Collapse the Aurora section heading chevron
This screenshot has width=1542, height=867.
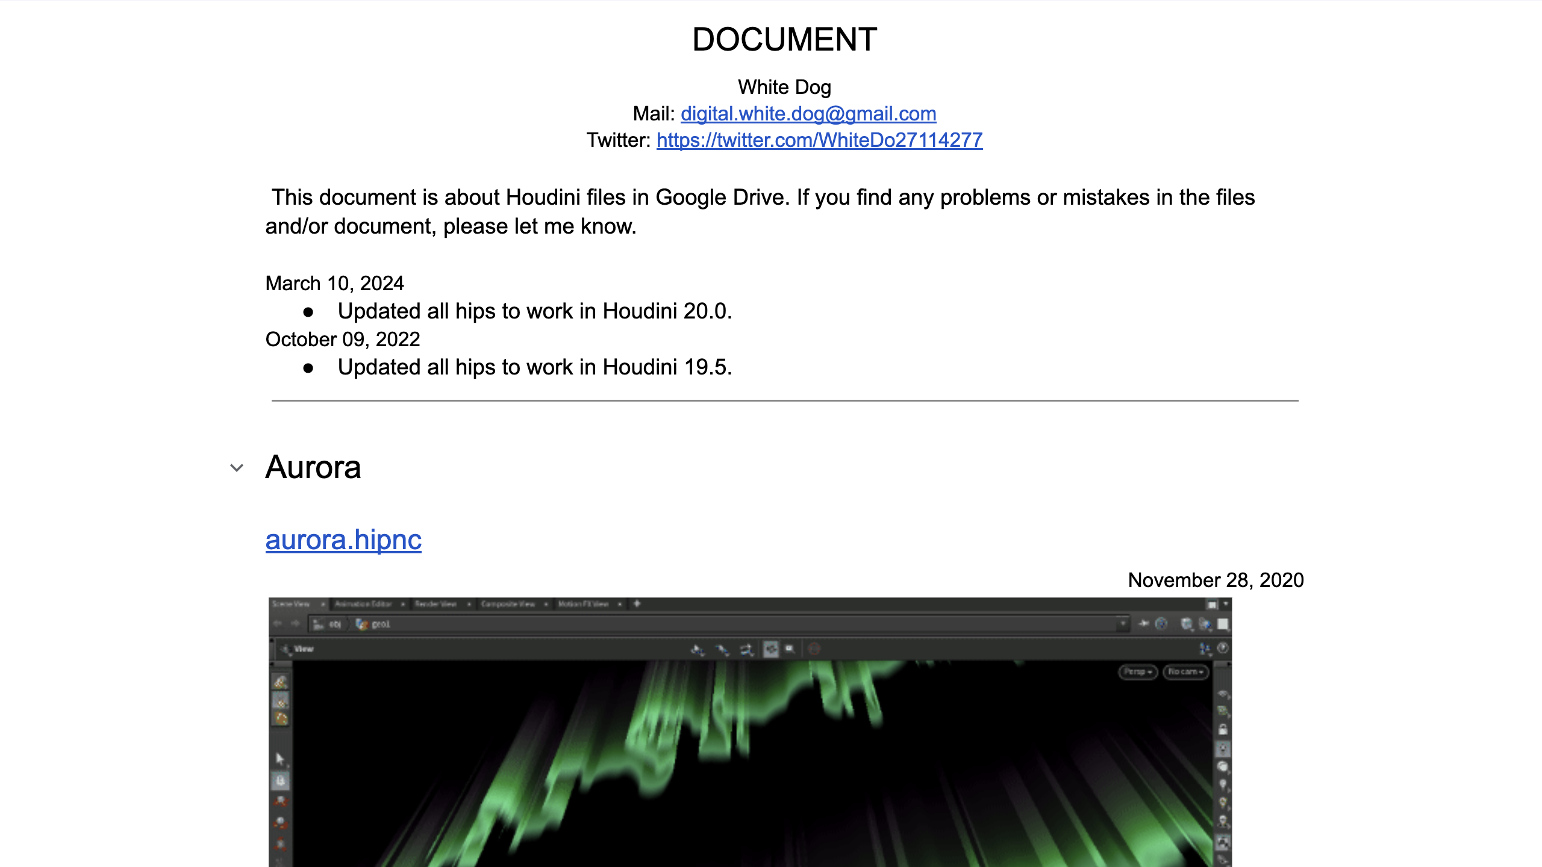tap(237, 468)
